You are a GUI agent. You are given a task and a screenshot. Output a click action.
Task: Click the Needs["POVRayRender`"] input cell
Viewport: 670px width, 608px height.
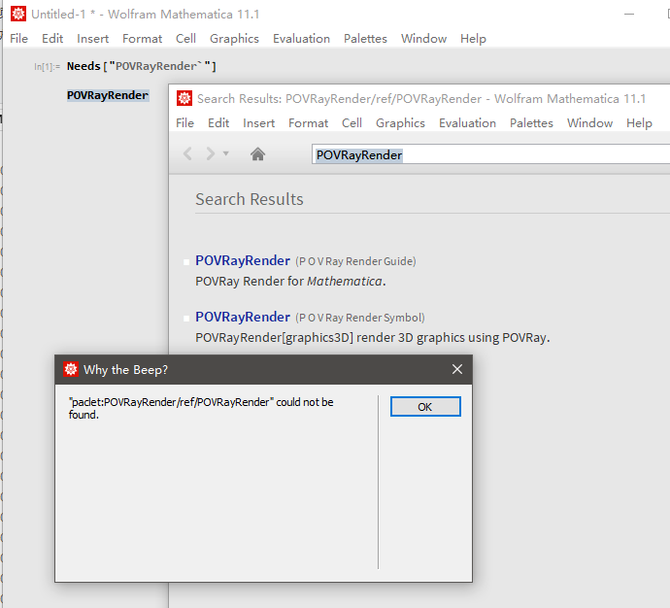[141, 66]
